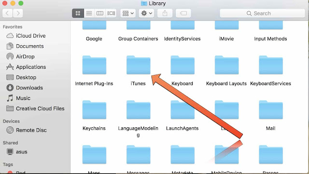This screenshot has width=309, height=174.
Task: Click the Library folder icon in title bar
Action: click(144, 3)
